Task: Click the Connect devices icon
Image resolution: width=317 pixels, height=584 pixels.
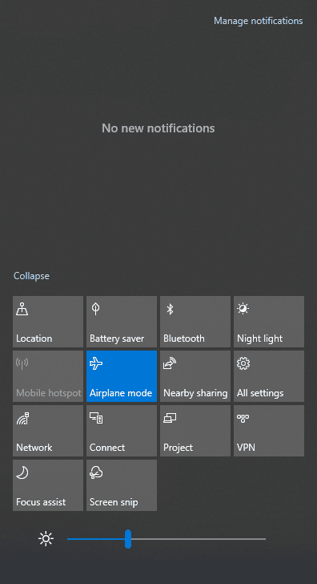Action: pyautogui.click(x=96, y=418)
